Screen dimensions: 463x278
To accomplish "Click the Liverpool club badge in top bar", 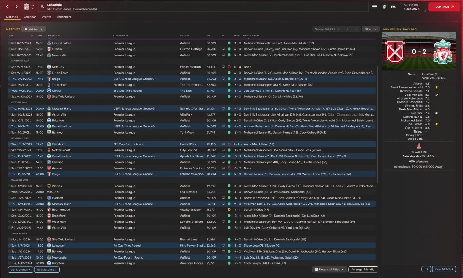I will coord(26,6).
